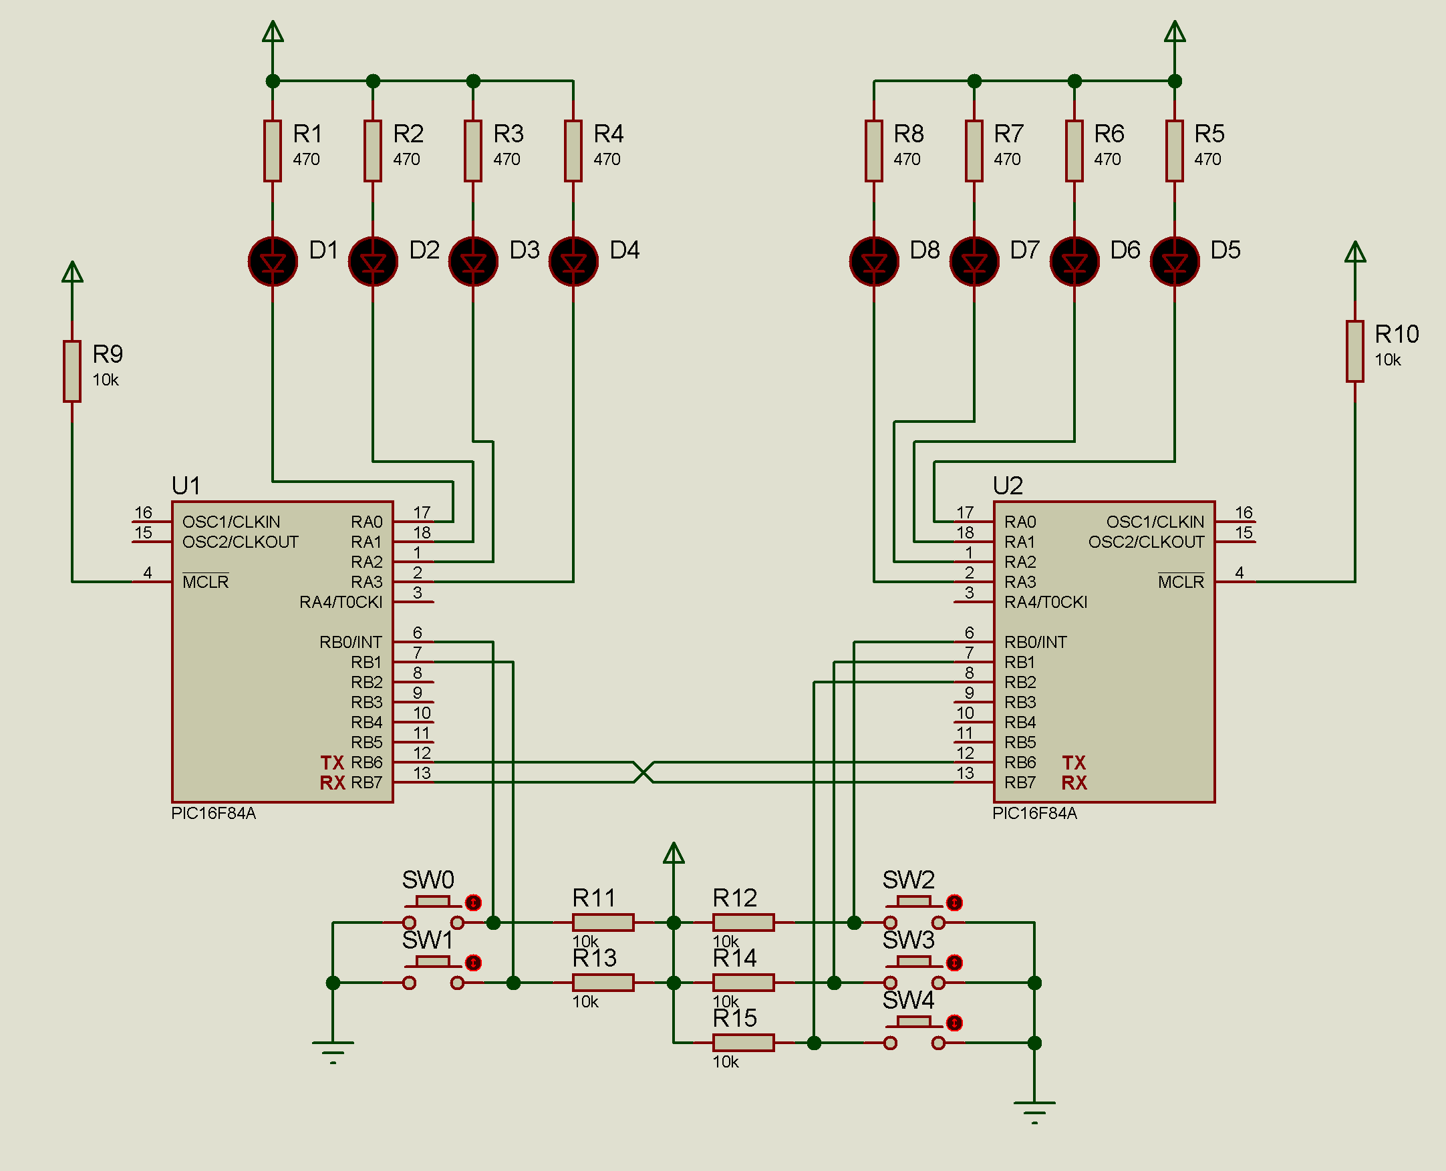
Task: Click resistor R4 body
Action: point(573,151)
